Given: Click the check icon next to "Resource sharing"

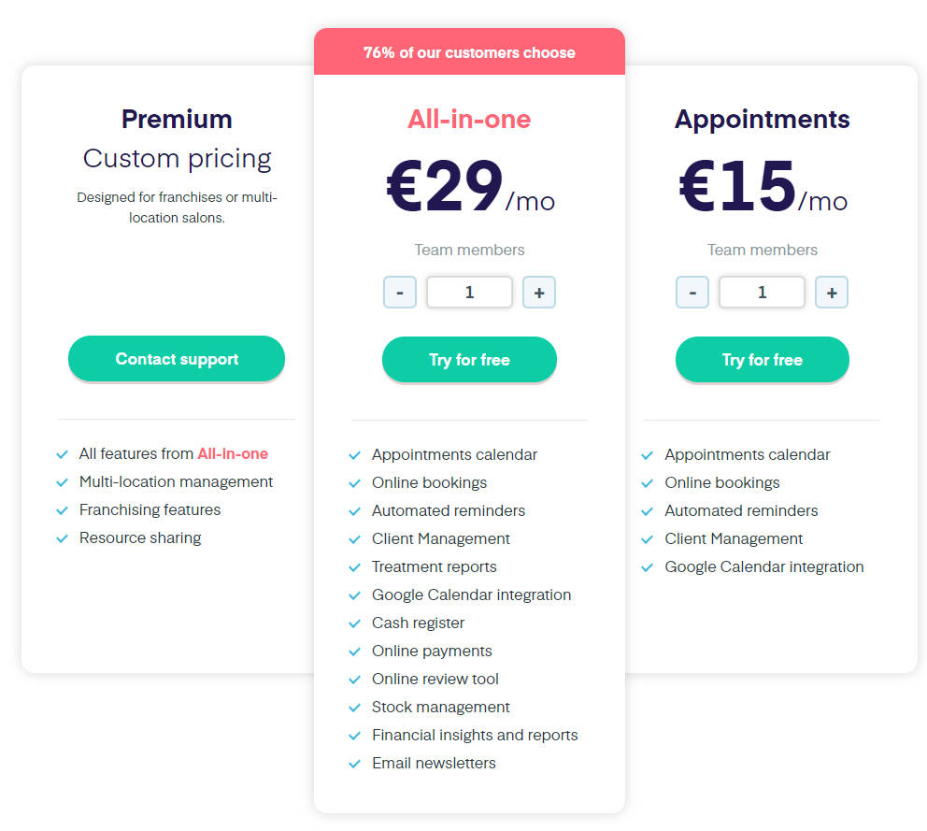Looking at the screenshot, I should point(62,538).
